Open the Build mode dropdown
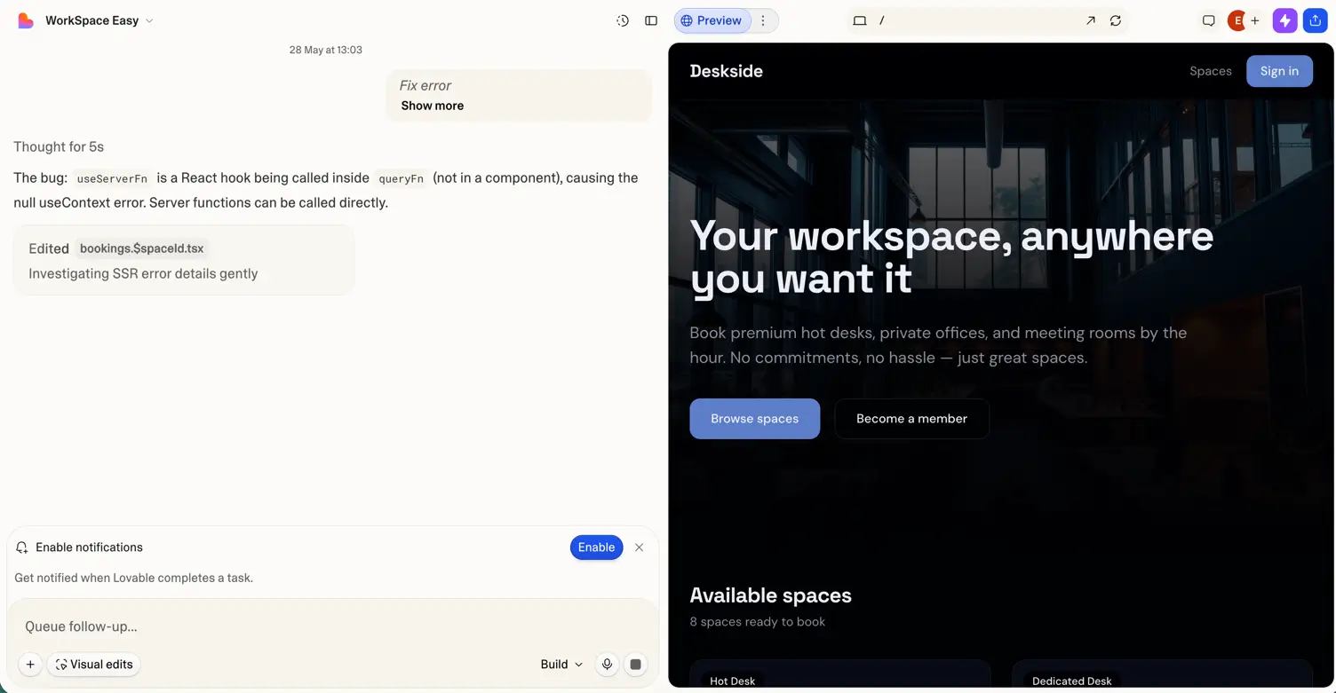1336x693 pixels. (561, 665)
